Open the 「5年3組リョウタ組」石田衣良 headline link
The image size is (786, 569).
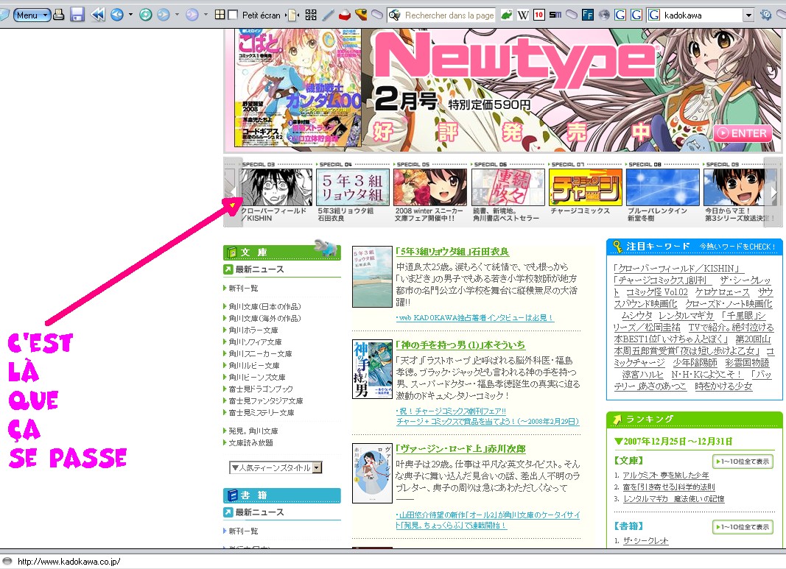pos(452,252)
